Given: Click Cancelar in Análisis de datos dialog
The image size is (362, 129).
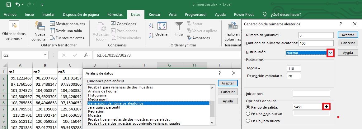Looking at the screenshot, I should [x=228, y=92].
